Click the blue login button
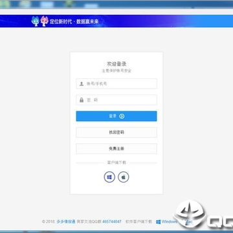Screen dimensions: 233x233 coord(116,116)
